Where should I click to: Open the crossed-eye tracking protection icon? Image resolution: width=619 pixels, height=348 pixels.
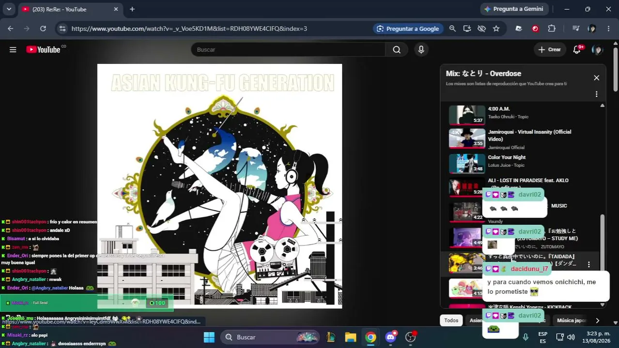(481, 29)
